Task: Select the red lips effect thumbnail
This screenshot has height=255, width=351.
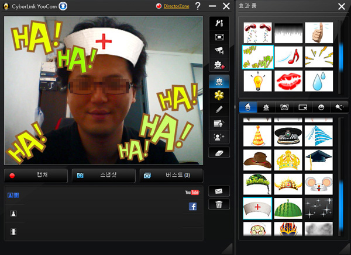Action: 288,81
